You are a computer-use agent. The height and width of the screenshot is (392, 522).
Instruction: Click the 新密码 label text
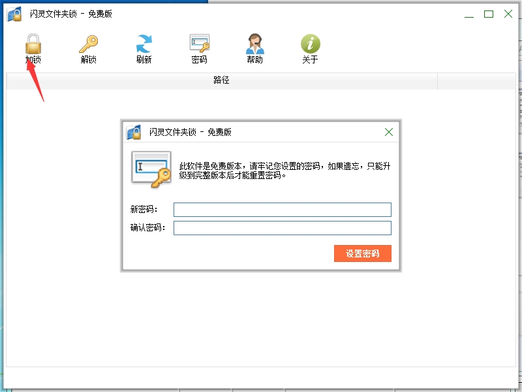pyautogui.click(x=144, y=209)
